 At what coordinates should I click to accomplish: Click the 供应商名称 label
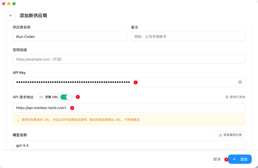22,27
